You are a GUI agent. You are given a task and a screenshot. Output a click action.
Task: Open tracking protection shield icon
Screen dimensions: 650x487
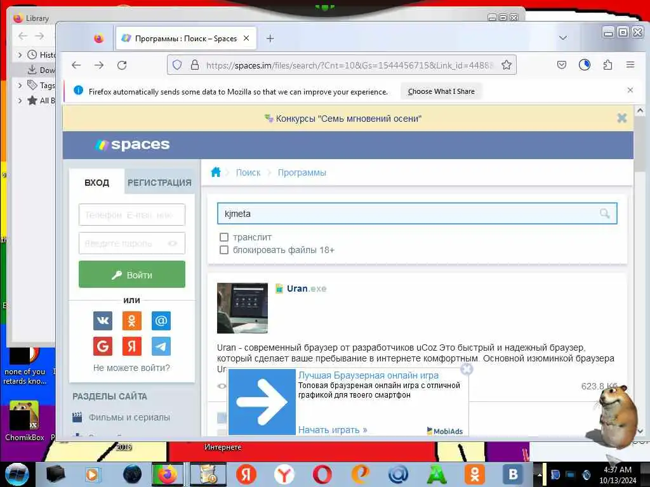pos(177,65)
